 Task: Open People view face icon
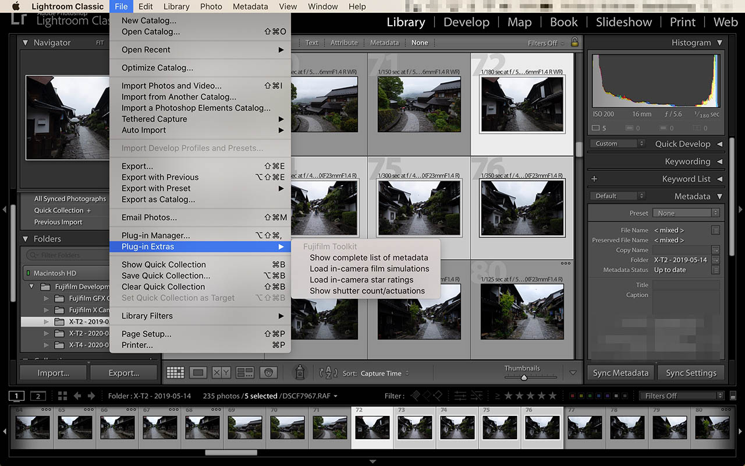click(268, 373)
